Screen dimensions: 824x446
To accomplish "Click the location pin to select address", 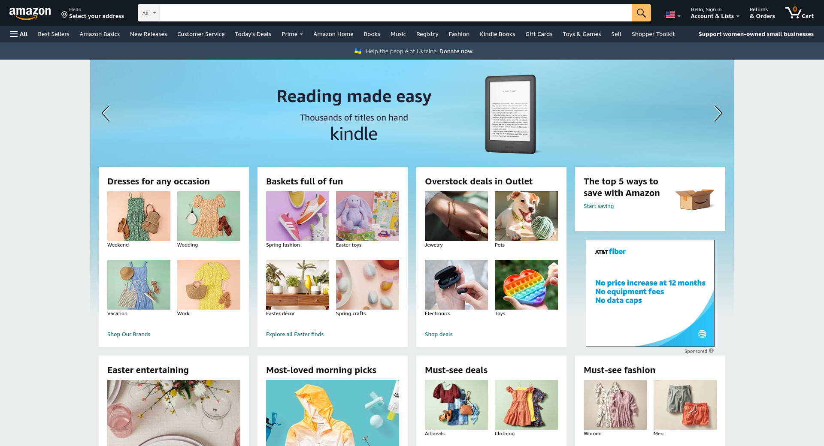I will tap(64, 15).
